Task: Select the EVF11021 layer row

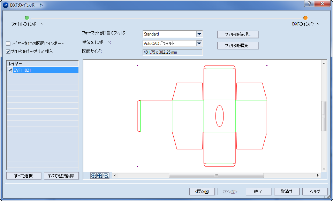Action: pos(43,70)
